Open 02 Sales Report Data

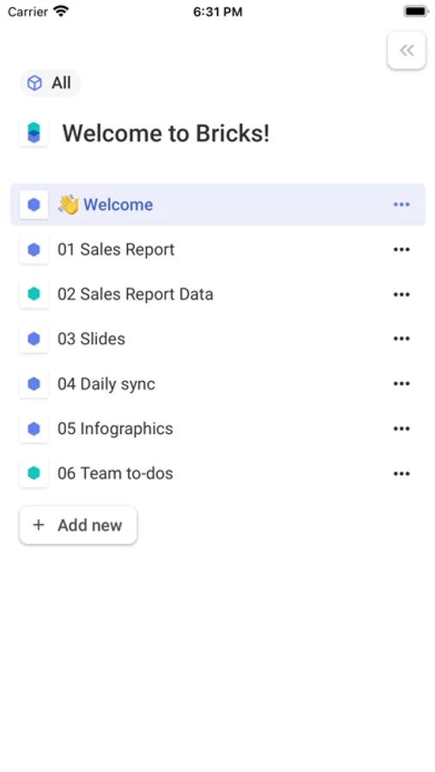click(x=136, y=294)
